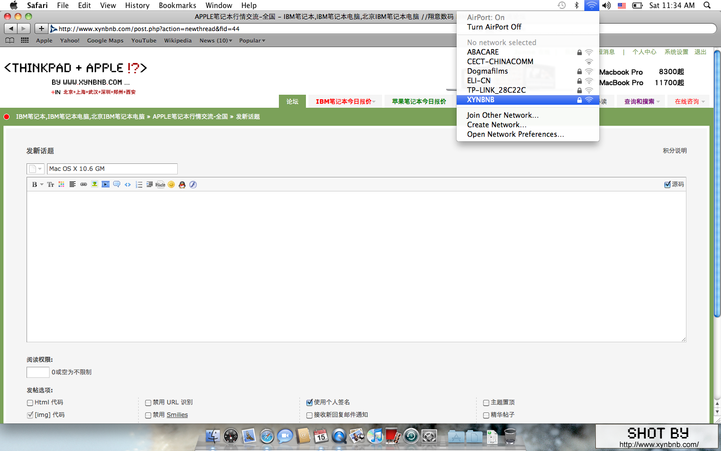Launch Mail from the Dock

pos(249,436)
